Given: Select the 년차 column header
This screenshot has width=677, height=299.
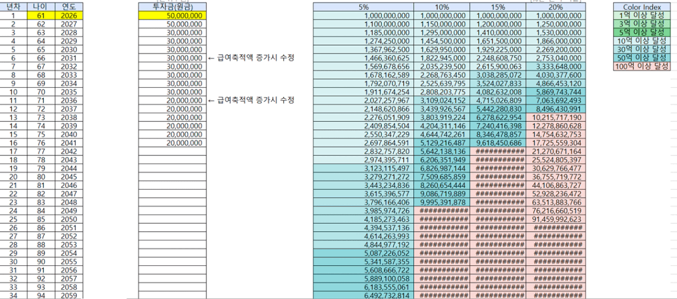Looking at the screenshot, I should (x=13, y=7).
